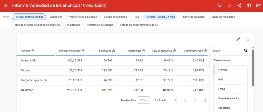Undo the last report change
Screen dimensions: 263x112
point(220,6)
